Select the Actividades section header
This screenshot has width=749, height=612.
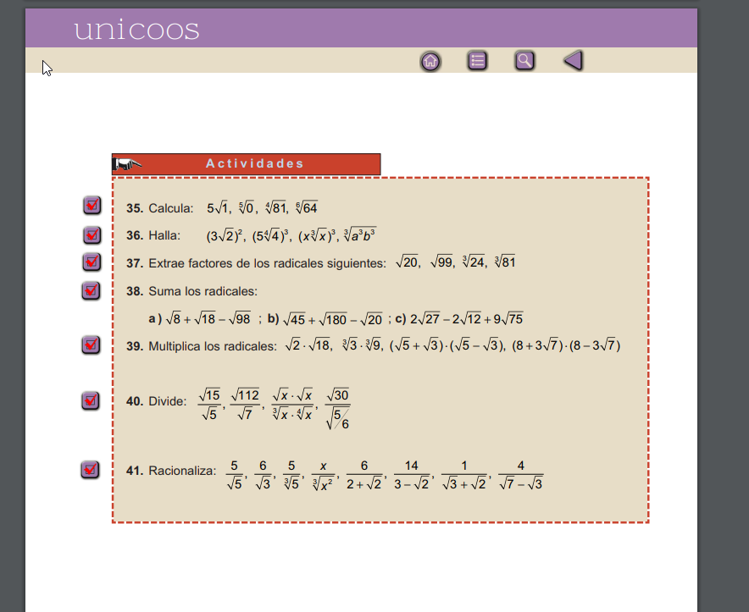point(254,164)
